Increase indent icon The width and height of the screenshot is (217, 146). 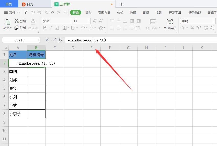pos(139,21)
